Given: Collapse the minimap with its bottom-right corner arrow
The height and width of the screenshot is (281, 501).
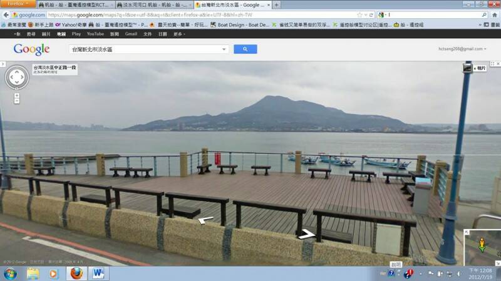Looking at the screenshot, I should (x=498, y=263).
